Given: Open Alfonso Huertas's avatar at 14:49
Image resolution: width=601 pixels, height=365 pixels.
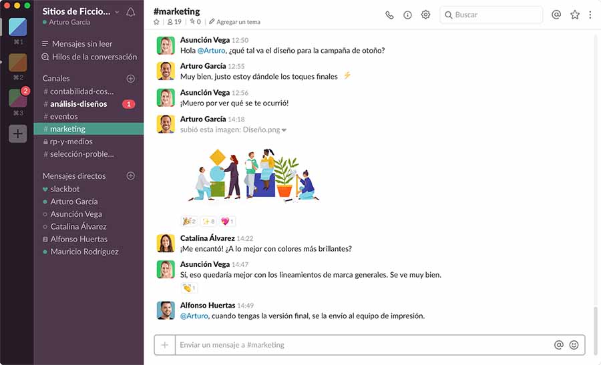Looking at the screenshot, I should (x=166, y=310).
